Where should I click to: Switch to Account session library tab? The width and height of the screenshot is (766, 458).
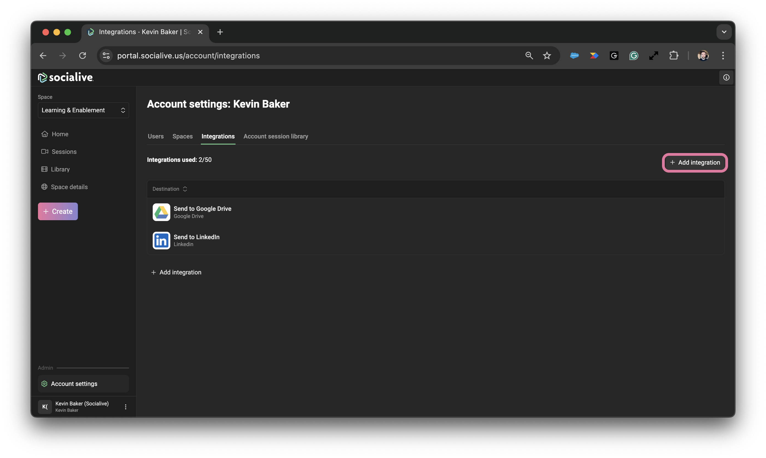click(275, 136)
